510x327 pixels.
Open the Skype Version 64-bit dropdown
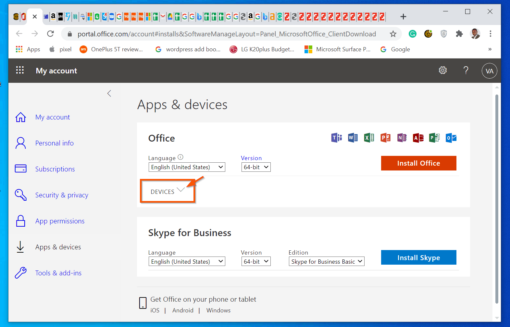tap(256, 261)
